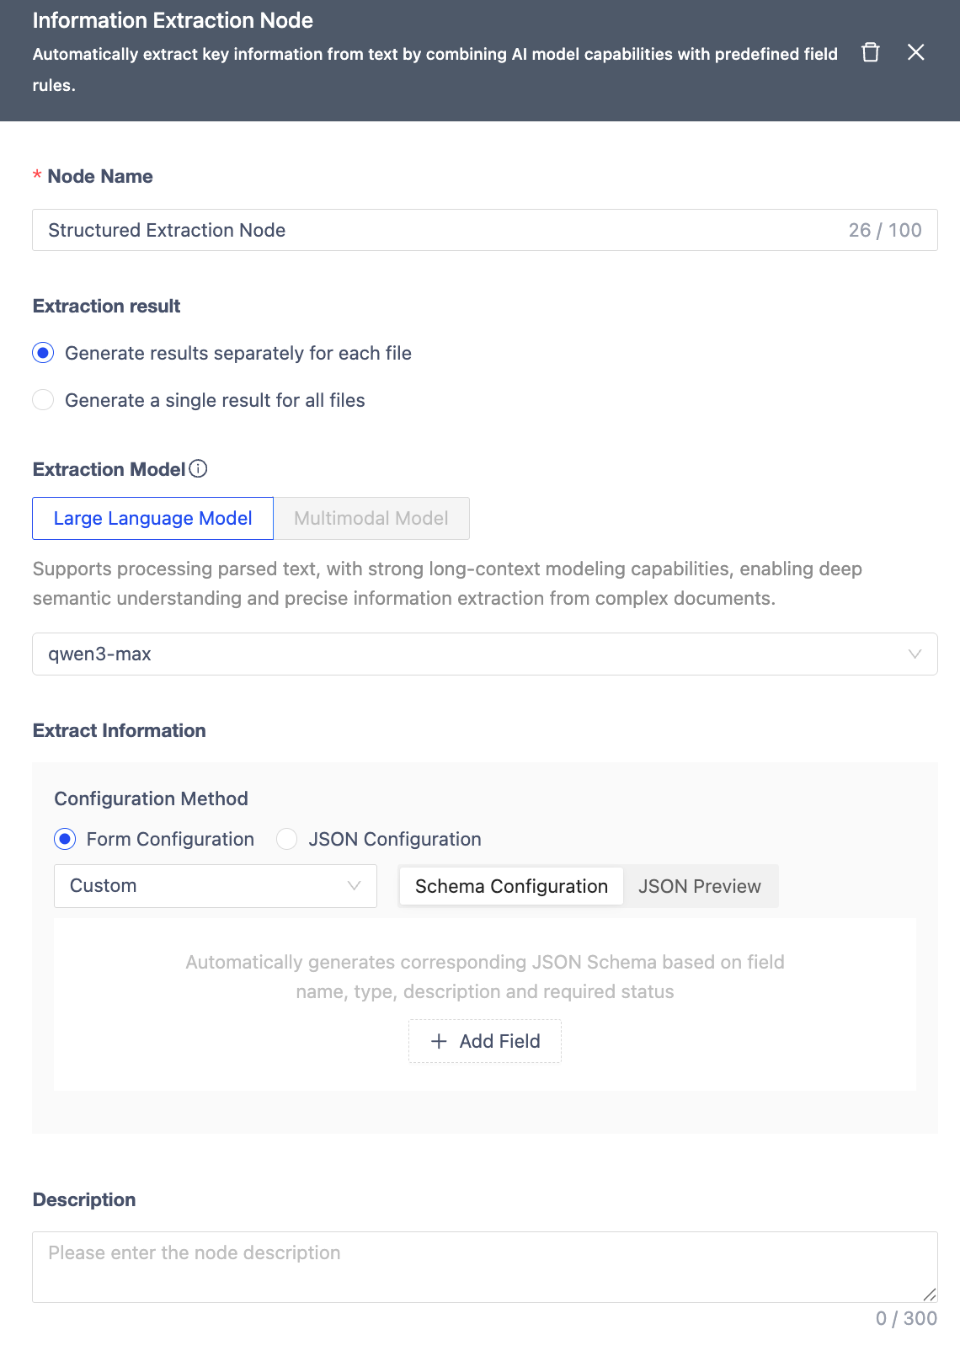Choose the Form Configuration radio option

pyautogui.click(x=65, y=839)
